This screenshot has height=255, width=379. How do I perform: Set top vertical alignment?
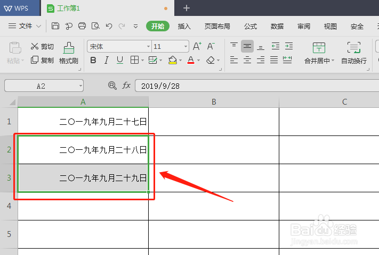pos(233,46)
